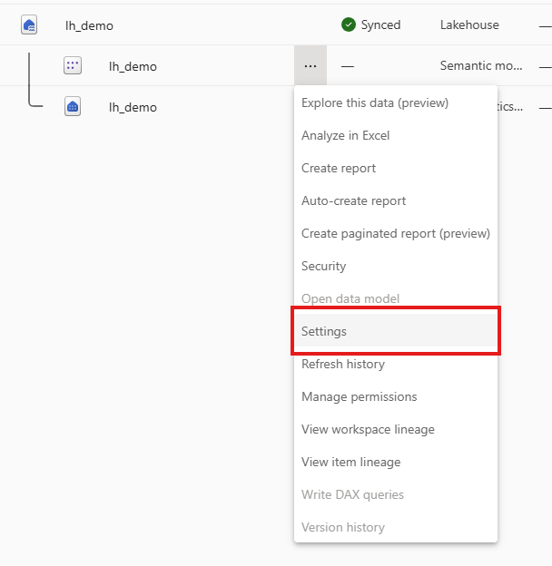Click Manage permissions in the menu
The width and height of the screenshot is (552, 566).
(x=359, y=396)
